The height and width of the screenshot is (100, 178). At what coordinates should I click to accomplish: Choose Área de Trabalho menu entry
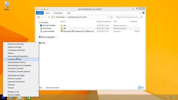21,95
